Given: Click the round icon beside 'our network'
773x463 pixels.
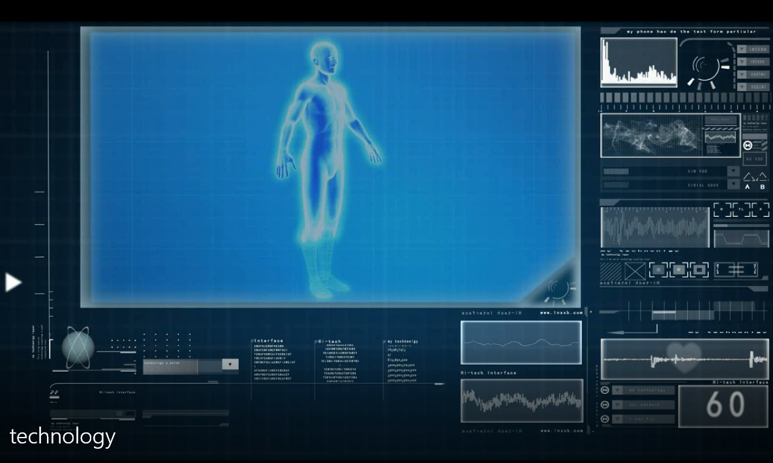Looking at the screenshot, I should point(605,405).
